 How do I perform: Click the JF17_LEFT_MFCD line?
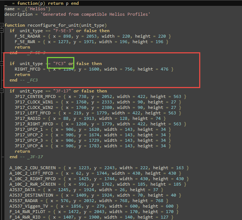coord(98,113)
